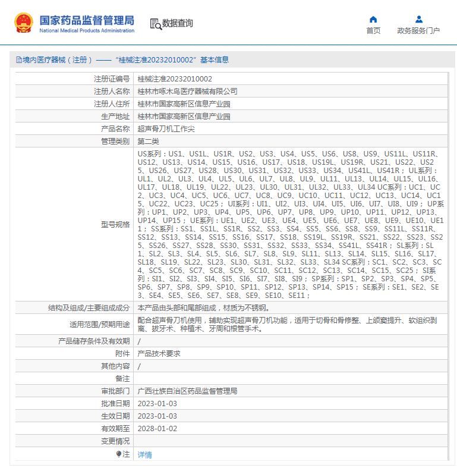Click the 附件 row label
The height and width of the screenshot is (468, 457).
pos(122,354)
